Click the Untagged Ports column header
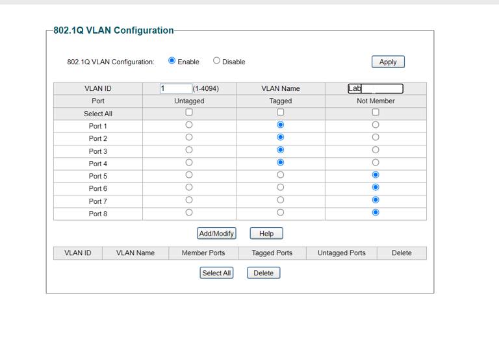Image resolution: width=499 pixels, height=348 pixels. [x=342, y=253]
